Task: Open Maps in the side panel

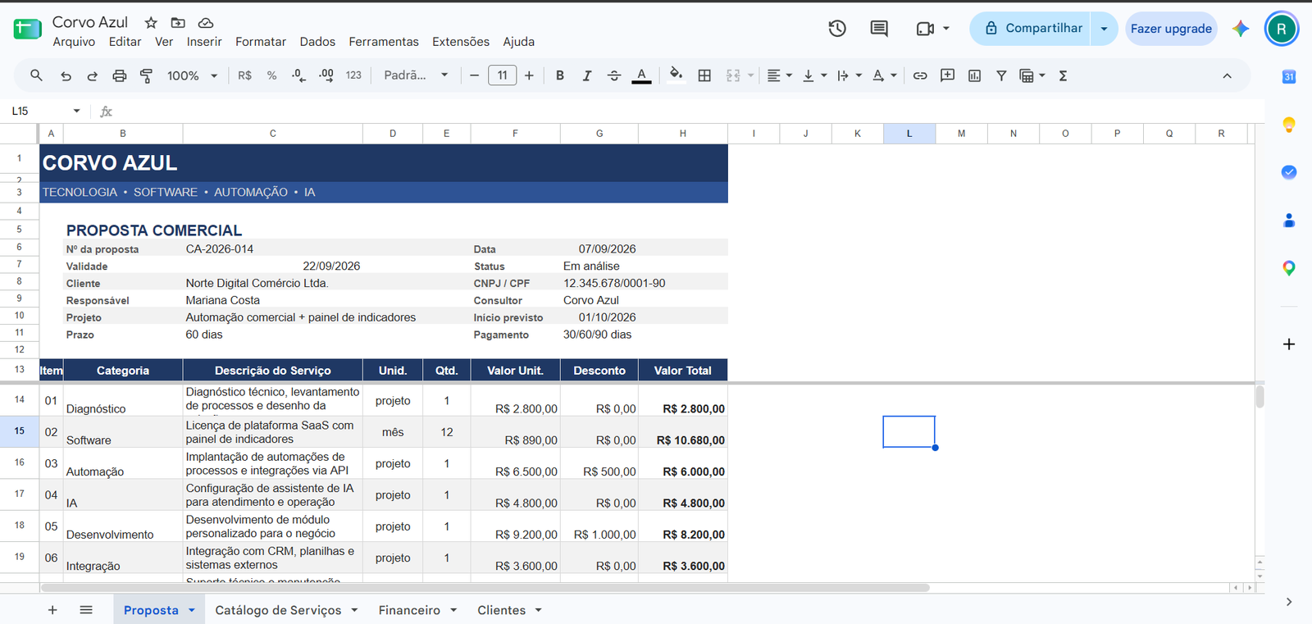Action: [1289, 268]
